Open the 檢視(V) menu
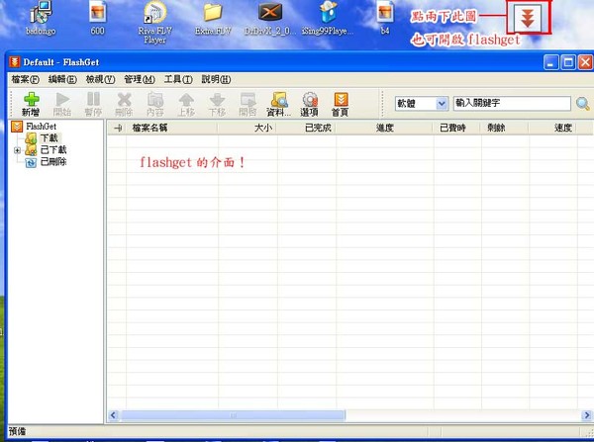The image size is (594, 442). pos(100,79)
